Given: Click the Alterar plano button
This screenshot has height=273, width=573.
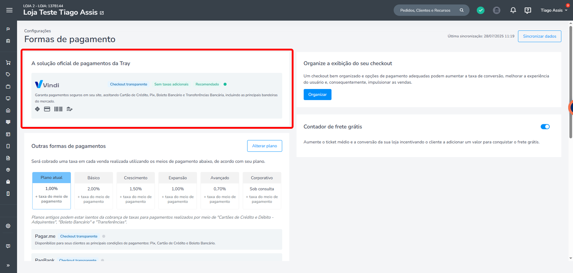Looking at the screenshot, I should point(264,146).
